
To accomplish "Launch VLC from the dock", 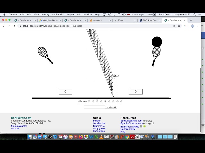I will click(101, 137).
